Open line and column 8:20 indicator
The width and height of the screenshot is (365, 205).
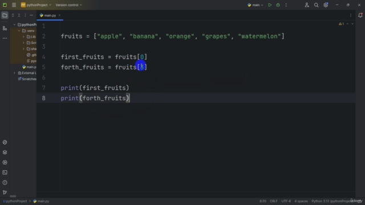(x=263, y=201)
